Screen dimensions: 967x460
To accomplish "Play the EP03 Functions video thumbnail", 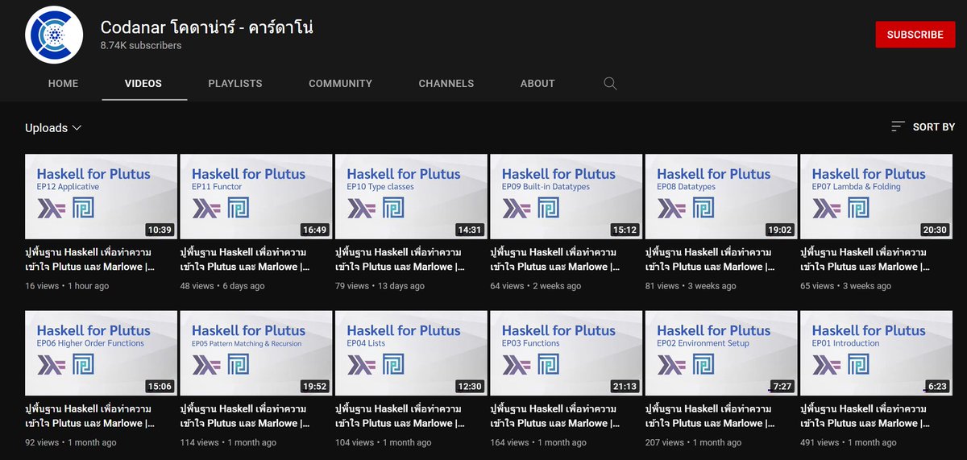I will point(566,353).
